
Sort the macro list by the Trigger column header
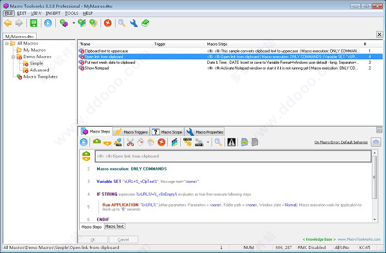[x=178, y=44]
